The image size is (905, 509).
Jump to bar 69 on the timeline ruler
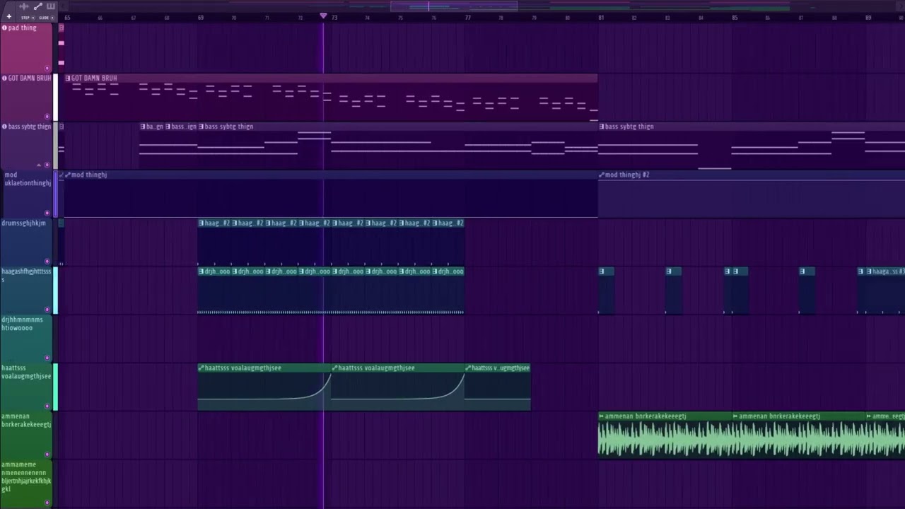(x=201, y=18)
